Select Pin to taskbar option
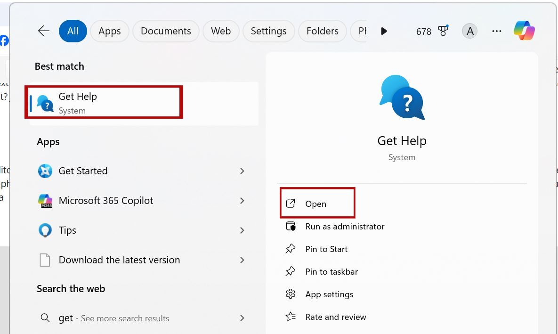 (x=331, y=272)
